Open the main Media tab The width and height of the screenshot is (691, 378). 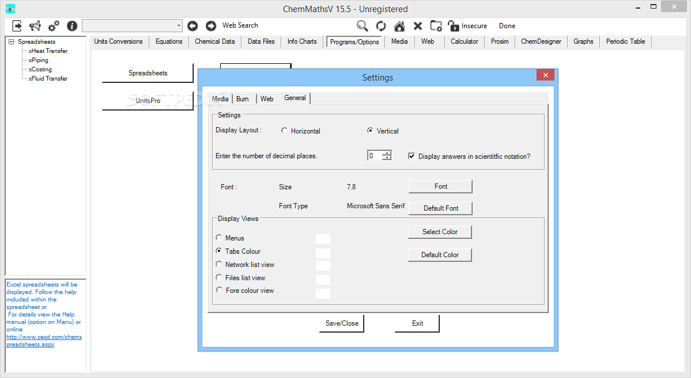click(399, 41)
